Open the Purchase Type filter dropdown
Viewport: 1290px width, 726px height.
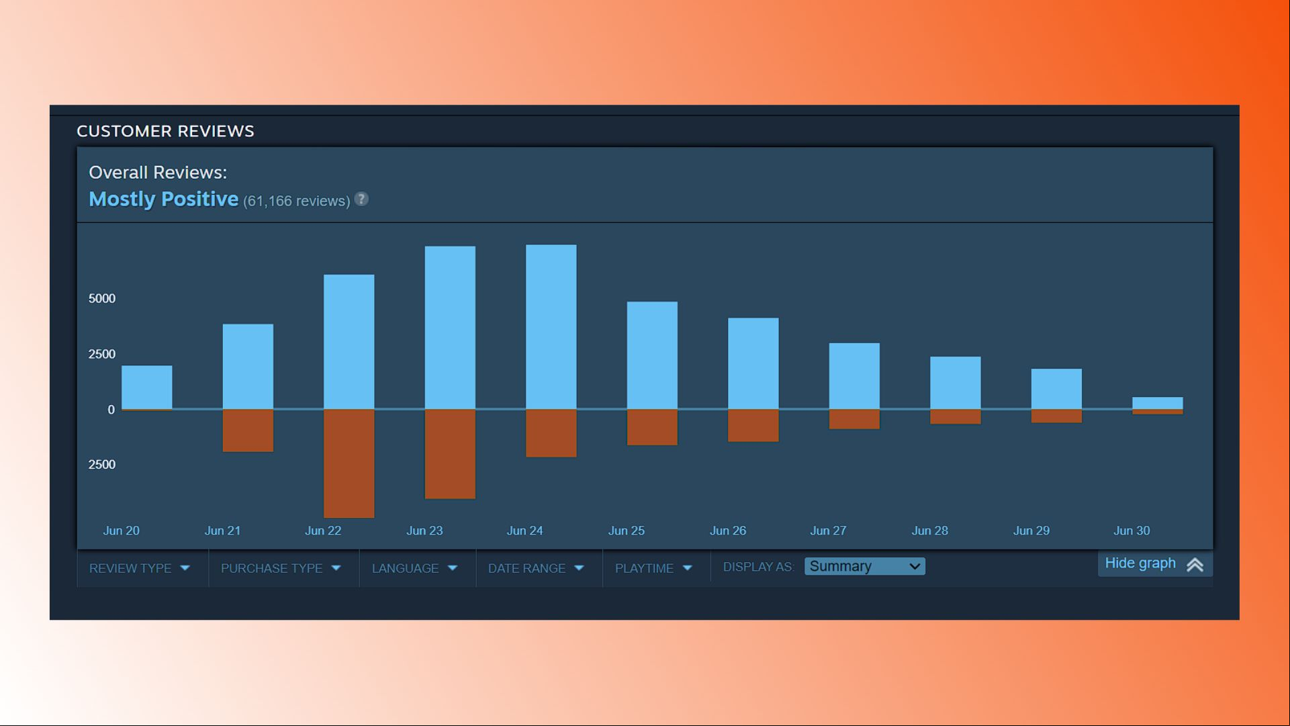(x=281, y=568)
